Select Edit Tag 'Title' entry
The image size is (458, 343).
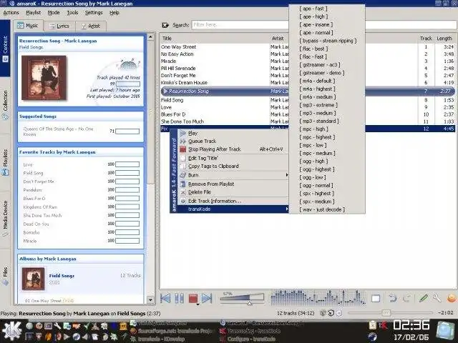click(x=233, y=158)
